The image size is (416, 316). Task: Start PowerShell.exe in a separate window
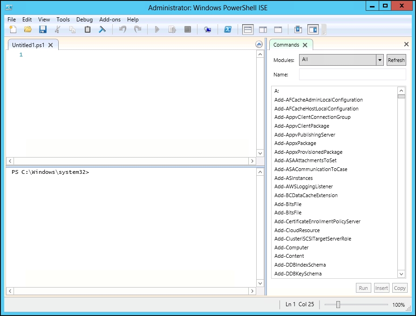(x=228, y=29)
